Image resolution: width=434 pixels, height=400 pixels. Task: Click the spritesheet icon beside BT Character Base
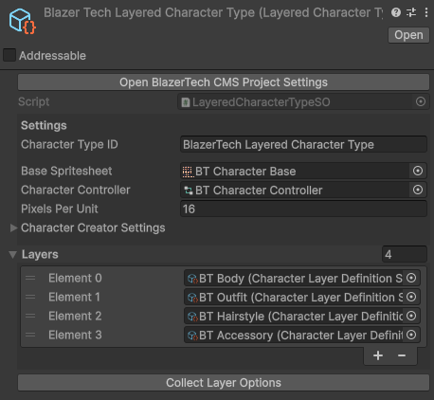click(x=188, y=172)
